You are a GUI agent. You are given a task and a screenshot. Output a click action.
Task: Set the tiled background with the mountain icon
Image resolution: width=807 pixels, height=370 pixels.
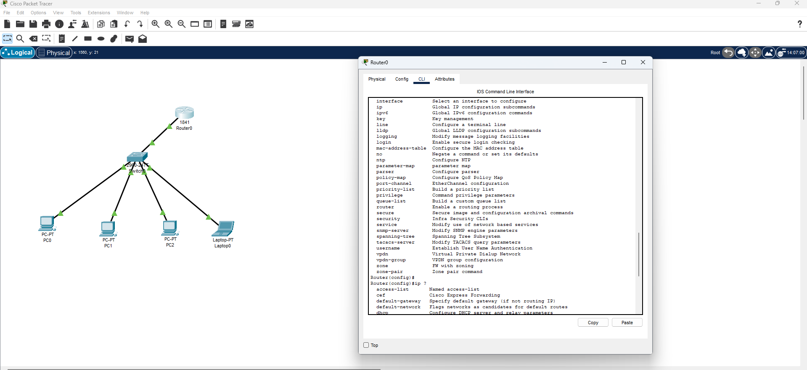coord(769,52)
